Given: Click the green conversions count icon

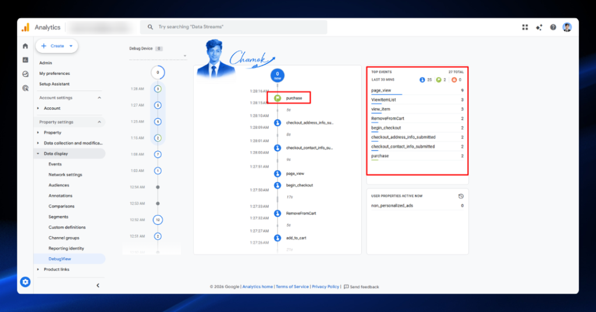Looking at the screenshot, I should click(x=439, y=80).
